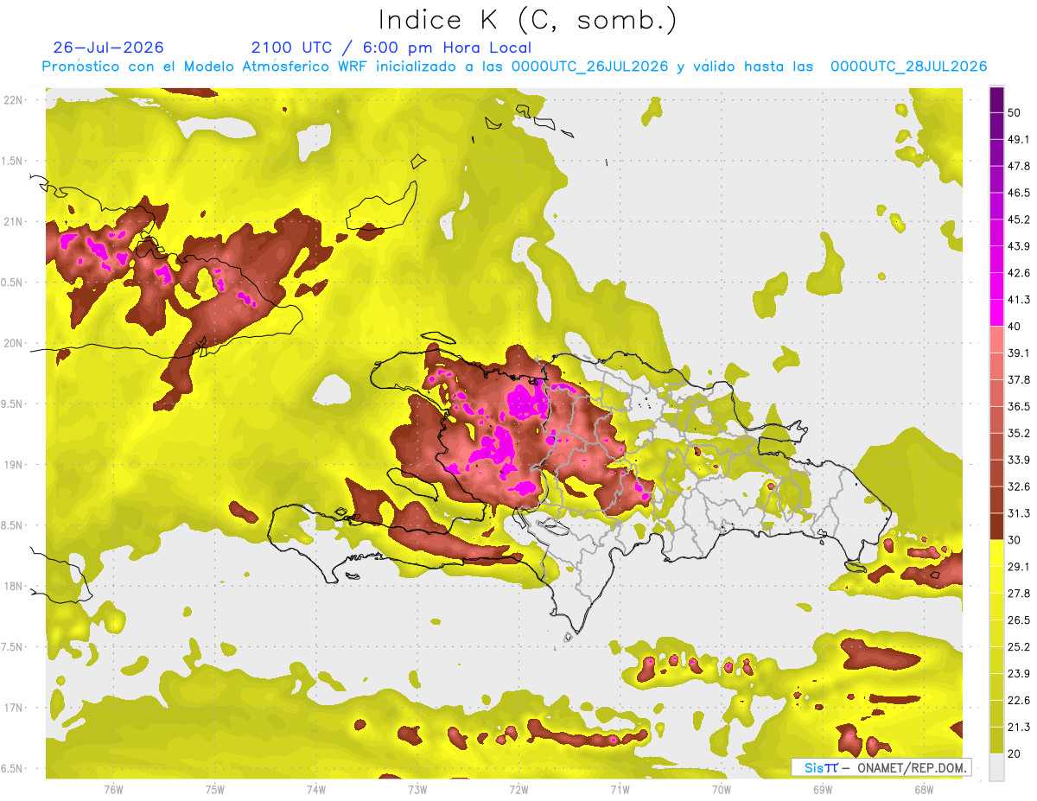Click the "2100 UTC / 6:00 pm Hora Local" time label

391,48
